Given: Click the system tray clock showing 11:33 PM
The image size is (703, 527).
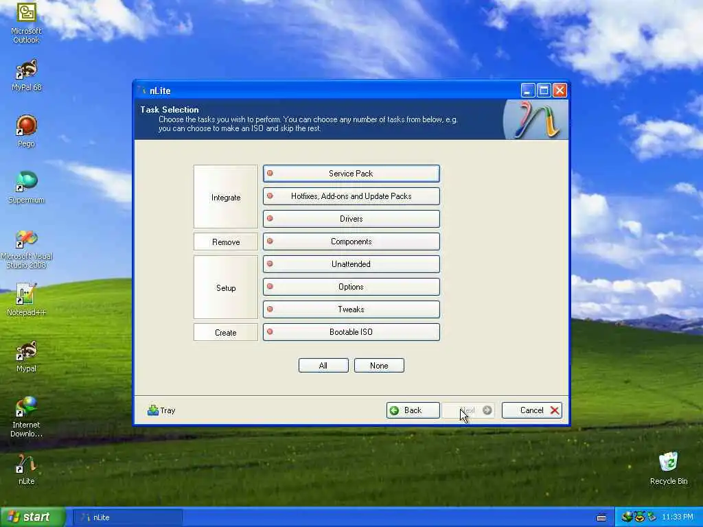Looking at the screenshot, I should click(x=678, y=517).
